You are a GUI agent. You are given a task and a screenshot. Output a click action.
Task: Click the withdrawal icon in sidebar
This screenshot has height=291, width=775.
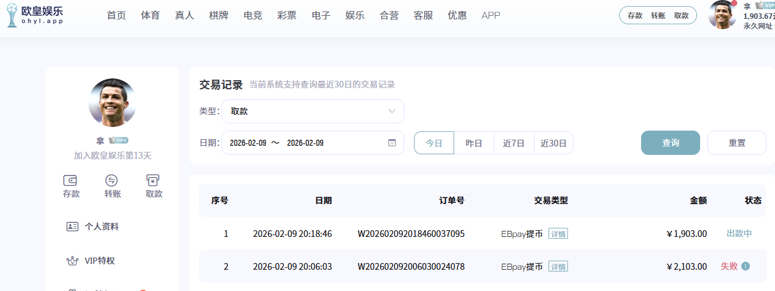point(153,180)
